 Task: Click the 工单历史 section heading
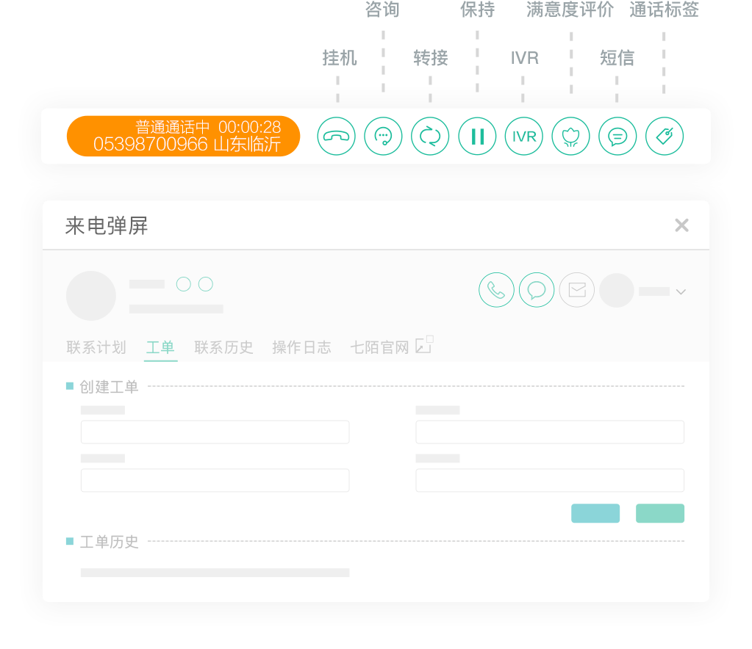click(109, 542)
